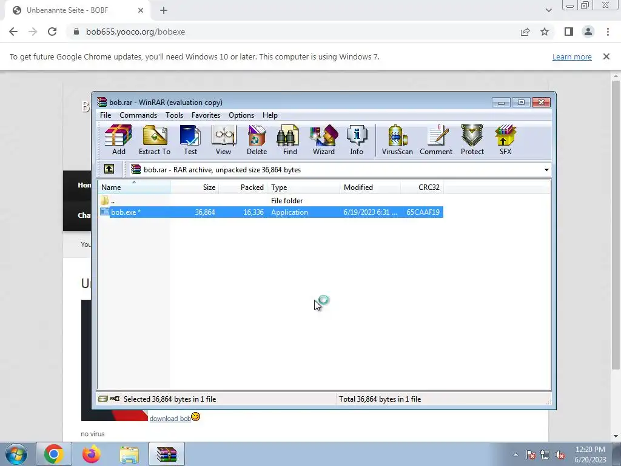Open Windows Start menu
Viewport: 621px width, 466px height.
coord(16,454)
